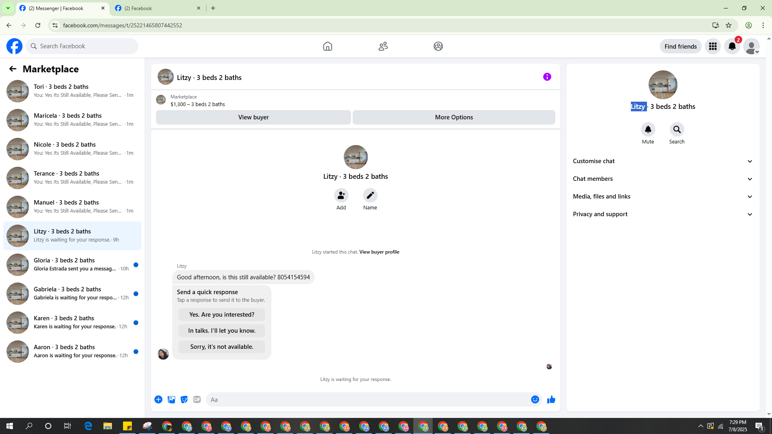The width and height of the screenshot is (772, 434).
Task: Expand Media, files and links section
Action: pos(662,197)
